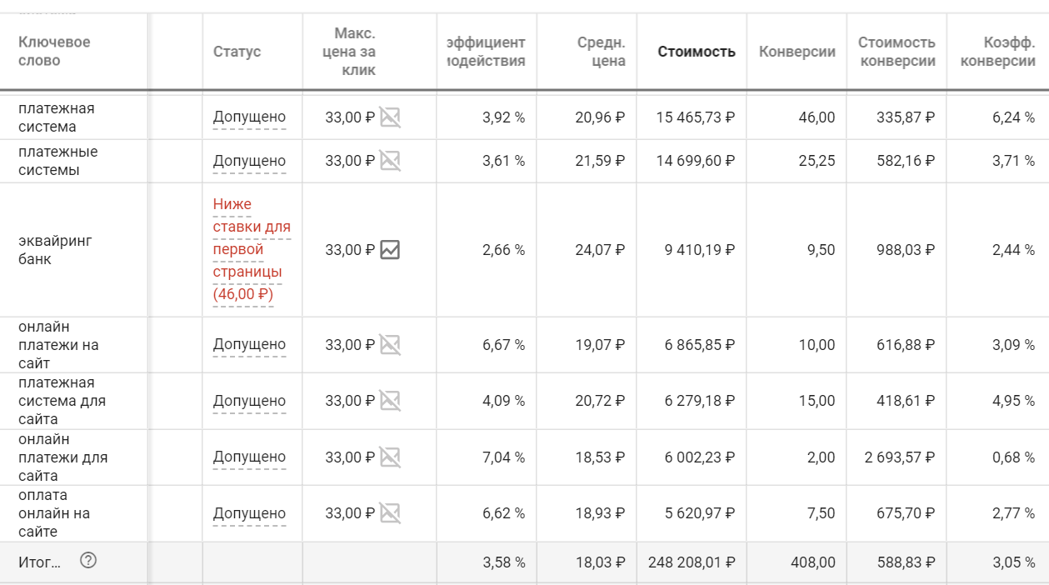This screenshot has width=1049, height=585.
Task: Click the crossed-out simulator icon for платежная система
Action: click(x=390, y=117)
